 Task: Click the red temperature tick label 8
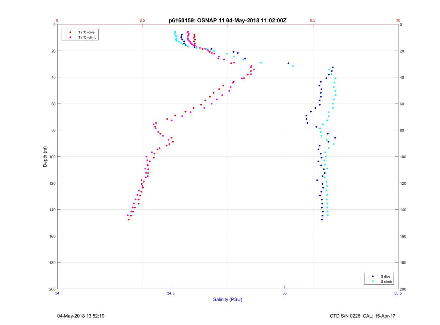(x=57, y=21)
